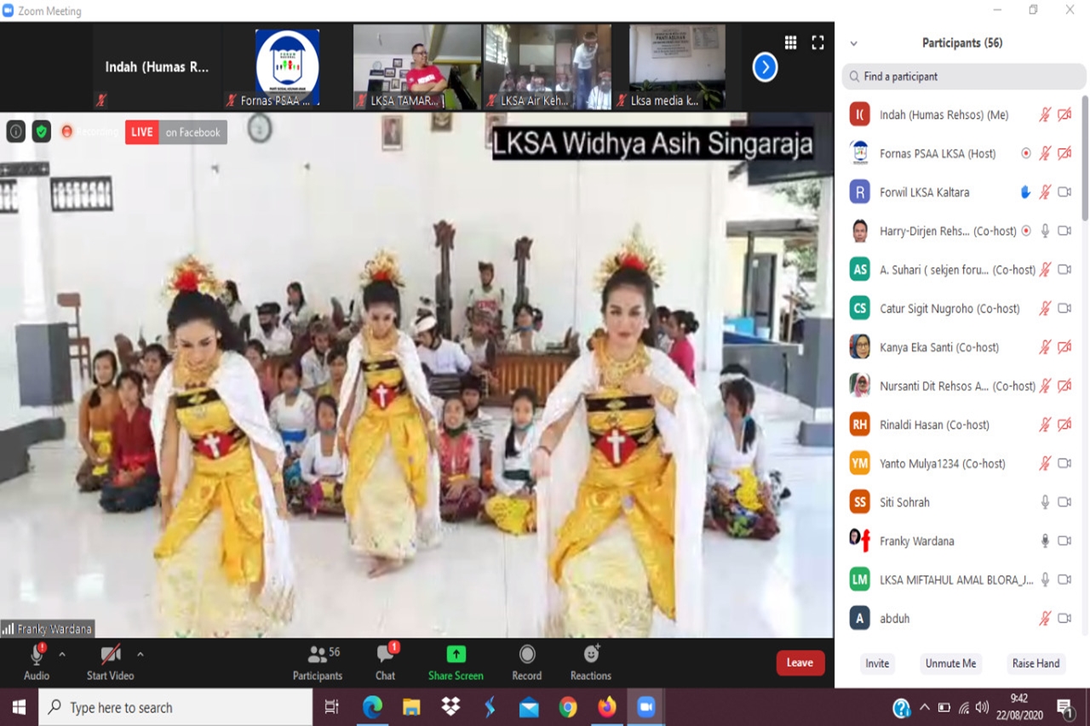Unmute audio with microphone icon
Screen dimensions: 1090x726
pos(37,655)
